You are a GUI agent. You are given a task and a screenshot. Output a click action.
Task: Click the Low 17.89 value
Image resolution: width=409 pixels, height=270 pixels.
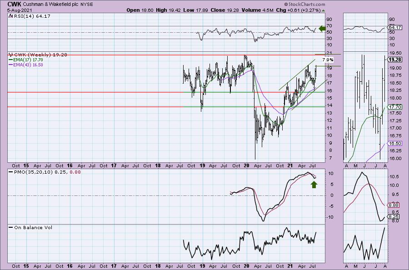point(195,10)
